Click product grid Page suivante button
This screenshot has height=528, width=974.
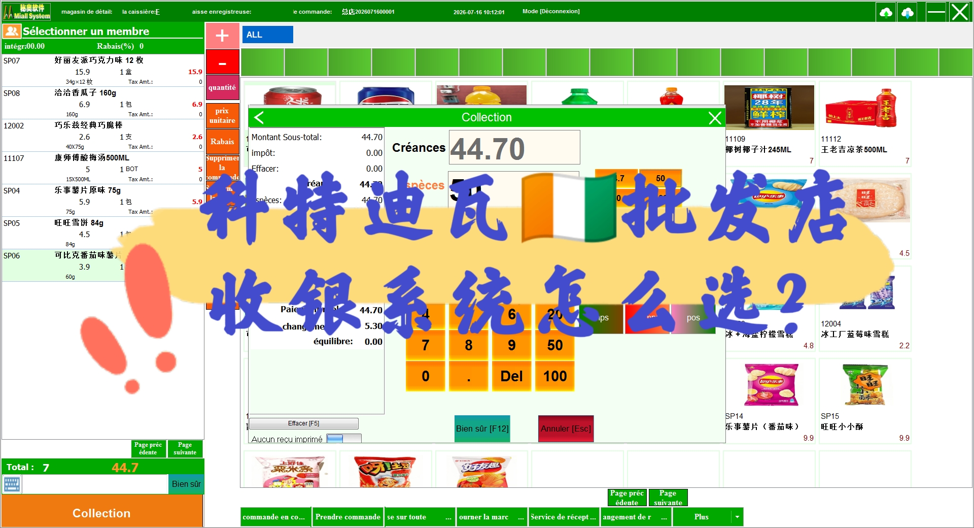tap(668, 498)
